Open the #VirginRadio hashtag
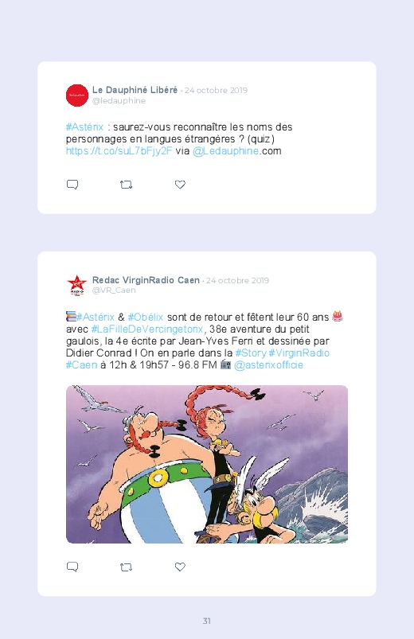 [299, 353]
